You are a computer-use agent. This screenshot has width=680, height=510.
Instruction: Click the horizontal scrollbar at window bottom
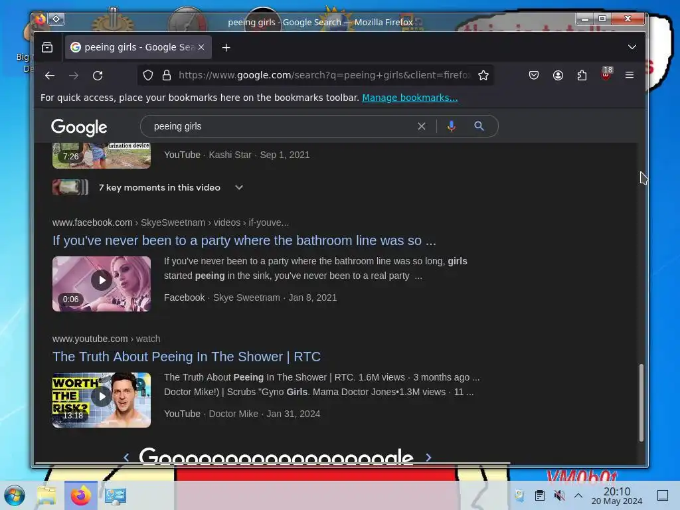[272, 463]
